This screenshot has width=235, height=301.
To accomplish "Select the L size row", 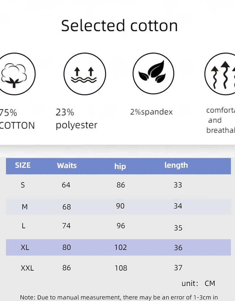I will coord(118,226).
